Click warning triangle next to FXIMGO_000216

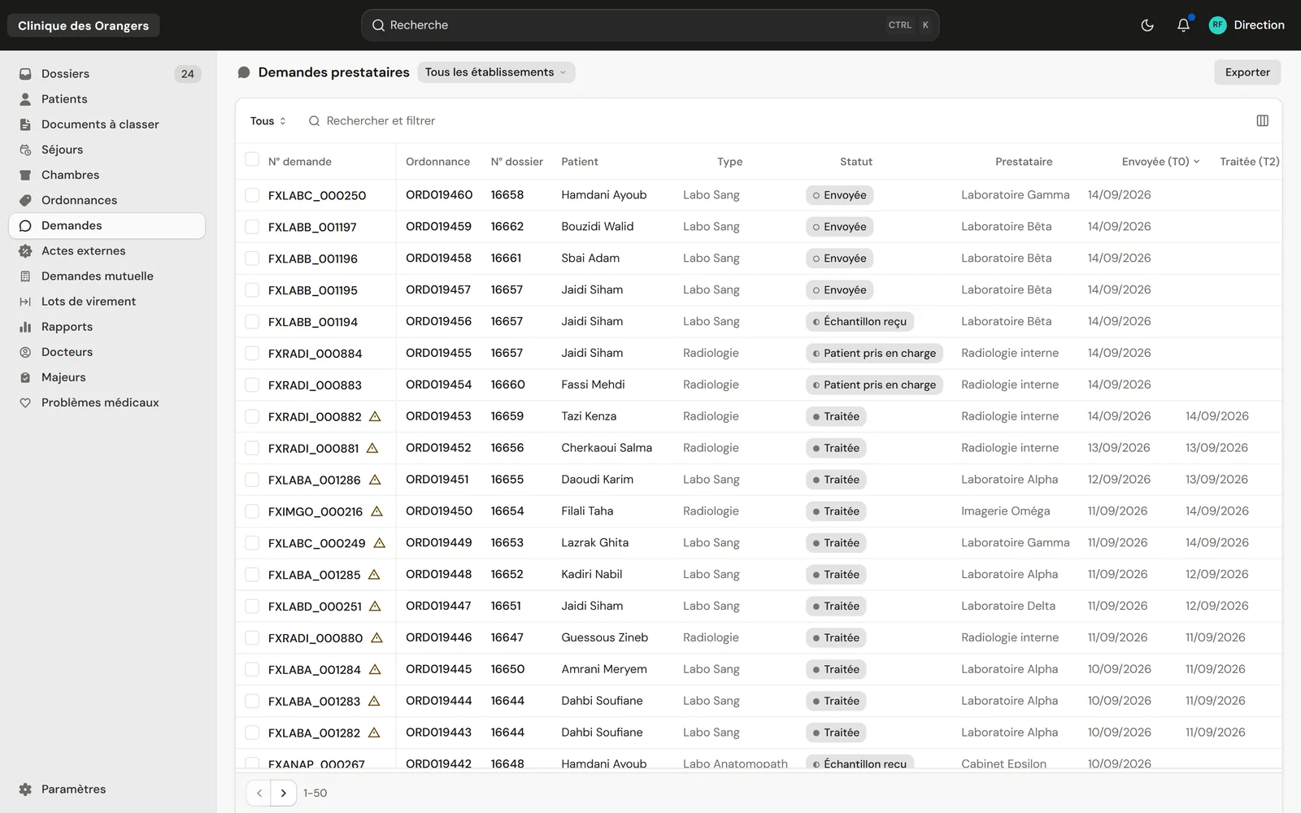[376, 511]
